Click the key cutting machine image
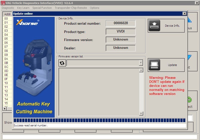200x140 pixels. pyautogui.click(x=34, y=67)
